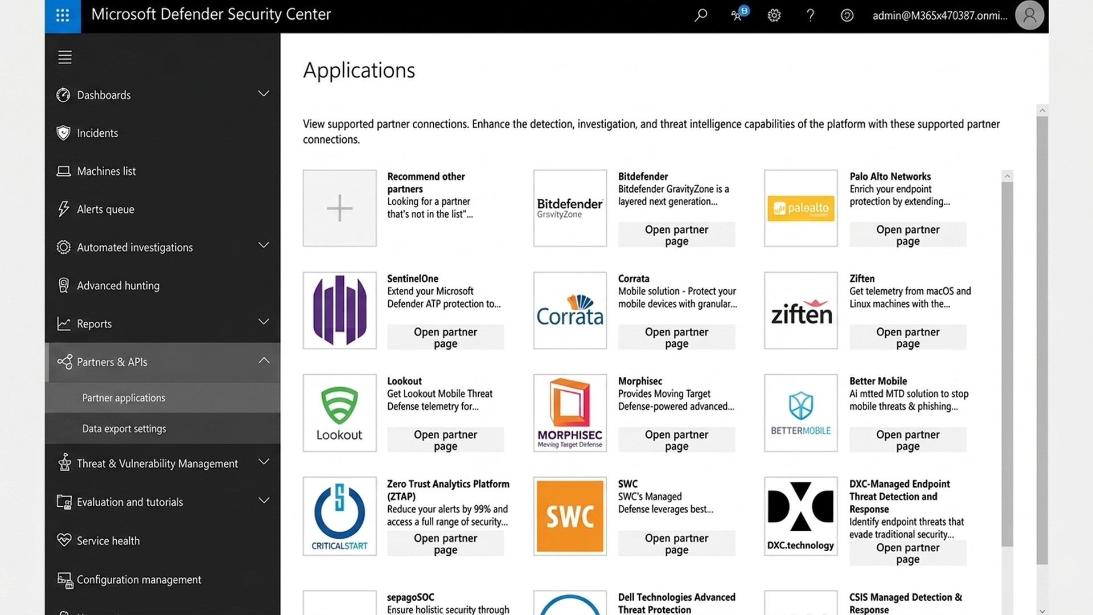
Task: Expand Automated investigations chevron
Action: [264, 245]
